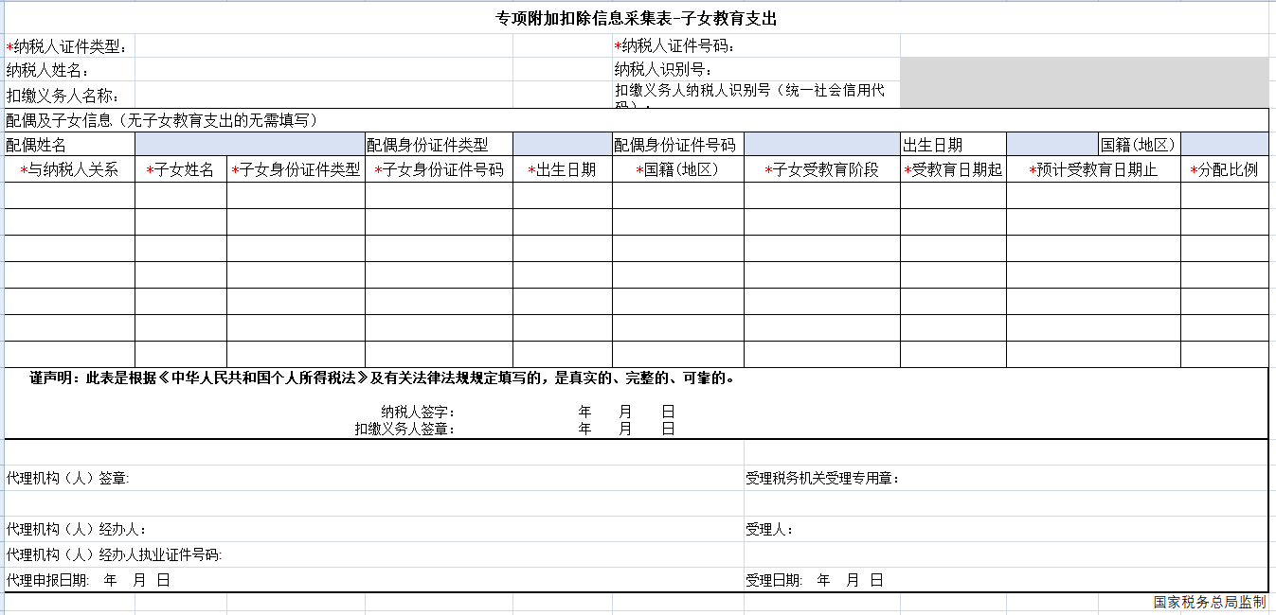Select the 纳税人姓名 label cell

(x=70, y=70)
